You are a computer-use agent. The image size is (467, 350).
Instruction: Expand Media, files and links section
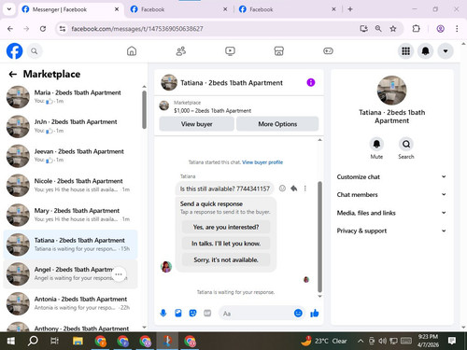pos(391,213)
